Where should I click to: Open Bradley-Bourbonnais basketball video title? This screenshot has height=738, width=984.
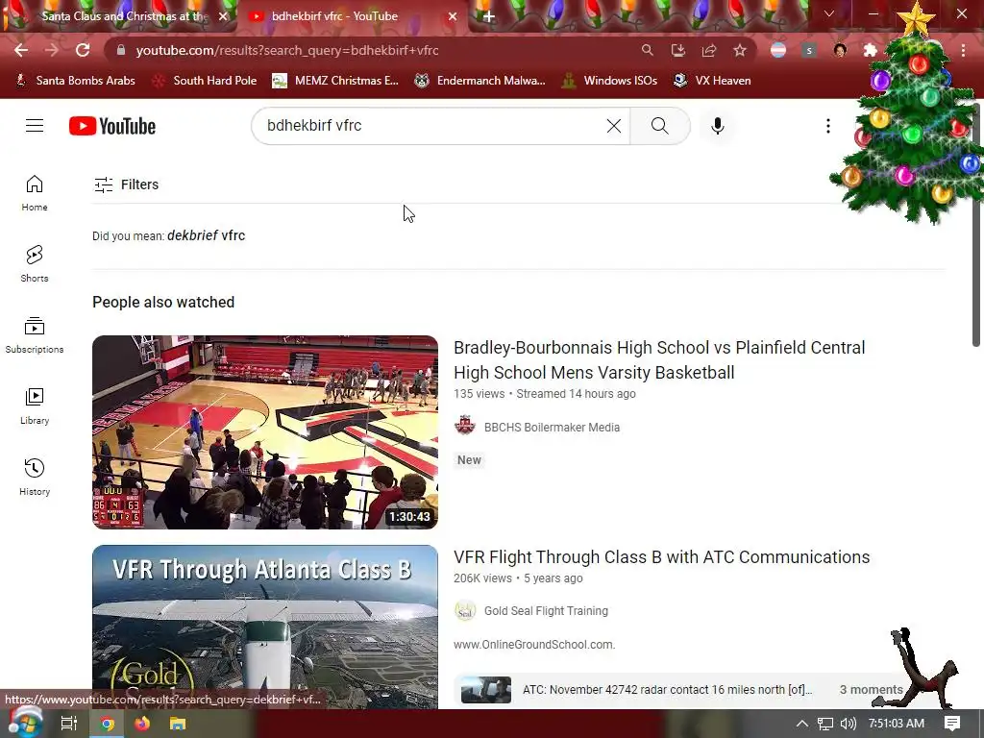click(659, 360)
